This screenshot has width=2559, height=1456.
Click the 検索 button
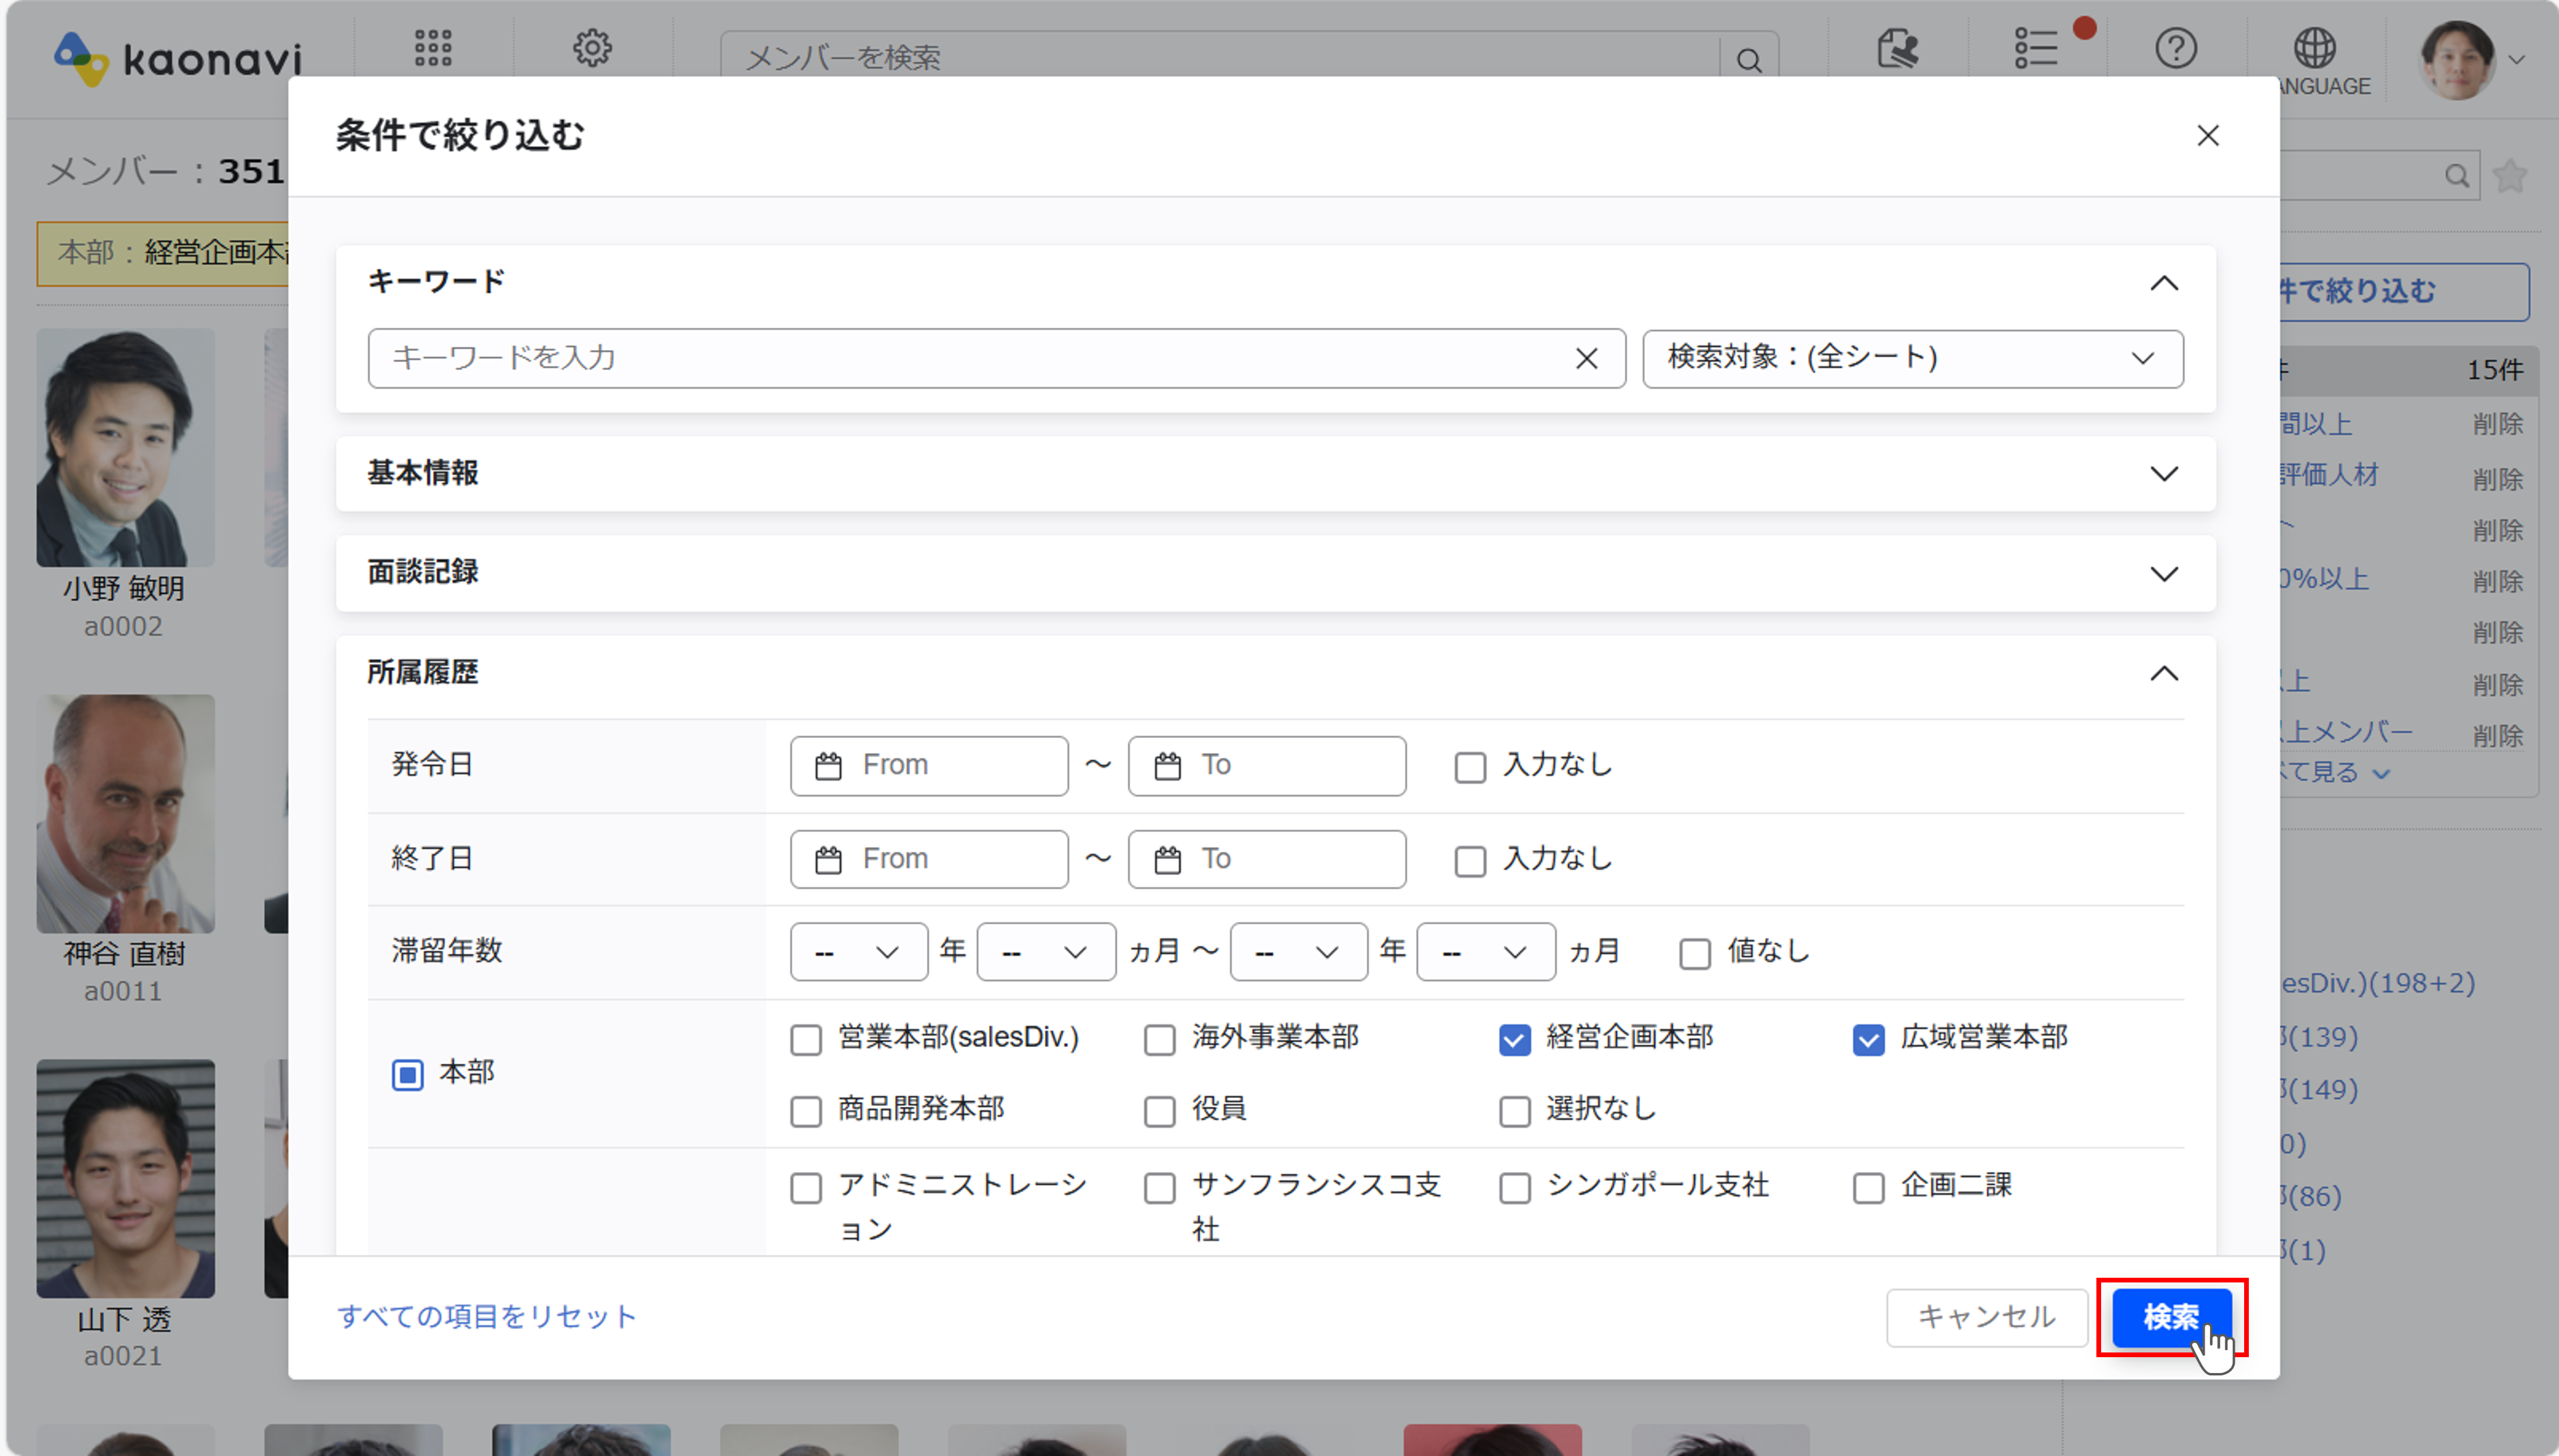(2170, 1317)
